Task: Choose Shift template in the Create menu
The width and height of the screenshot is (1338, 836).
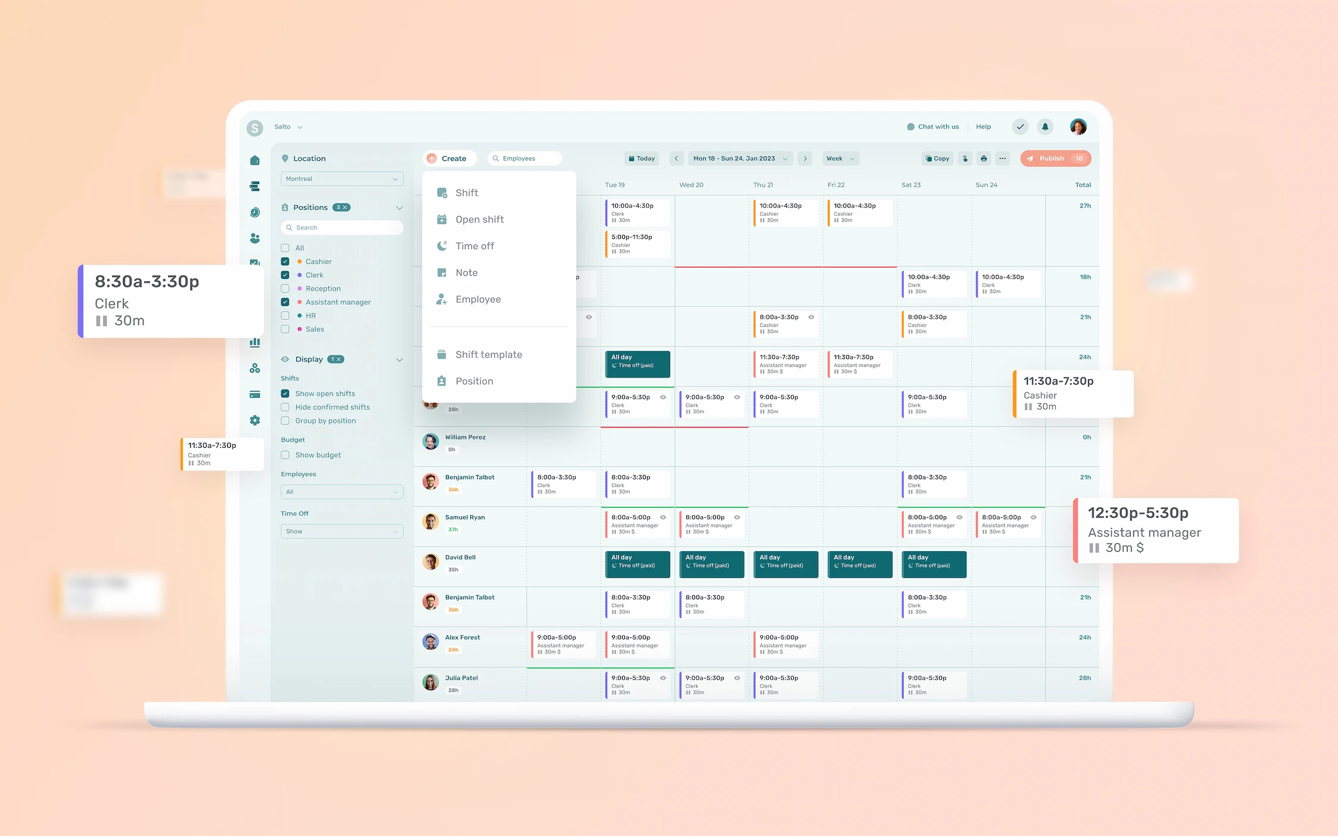Action: coord(488,354)
